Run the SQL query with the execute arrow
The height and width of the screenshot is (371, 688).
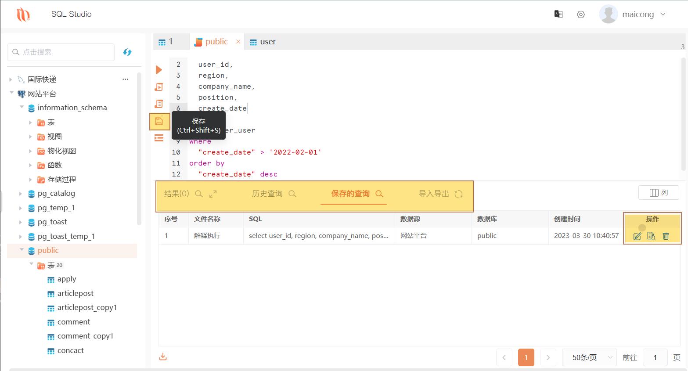(x=159, y=69)
